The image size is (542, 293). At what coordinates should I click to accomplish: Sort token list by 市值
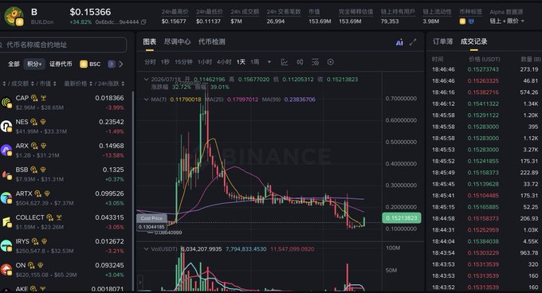[48, 84]
